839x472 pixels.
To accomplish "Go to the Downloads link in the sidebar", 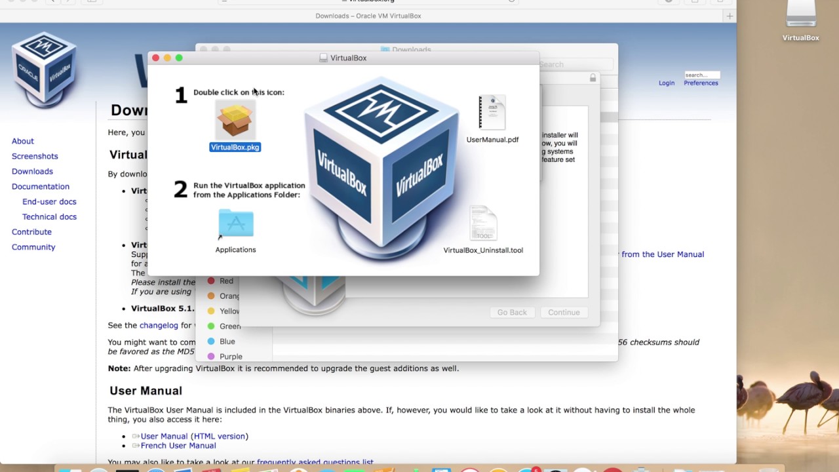I will tap(32, 171).
